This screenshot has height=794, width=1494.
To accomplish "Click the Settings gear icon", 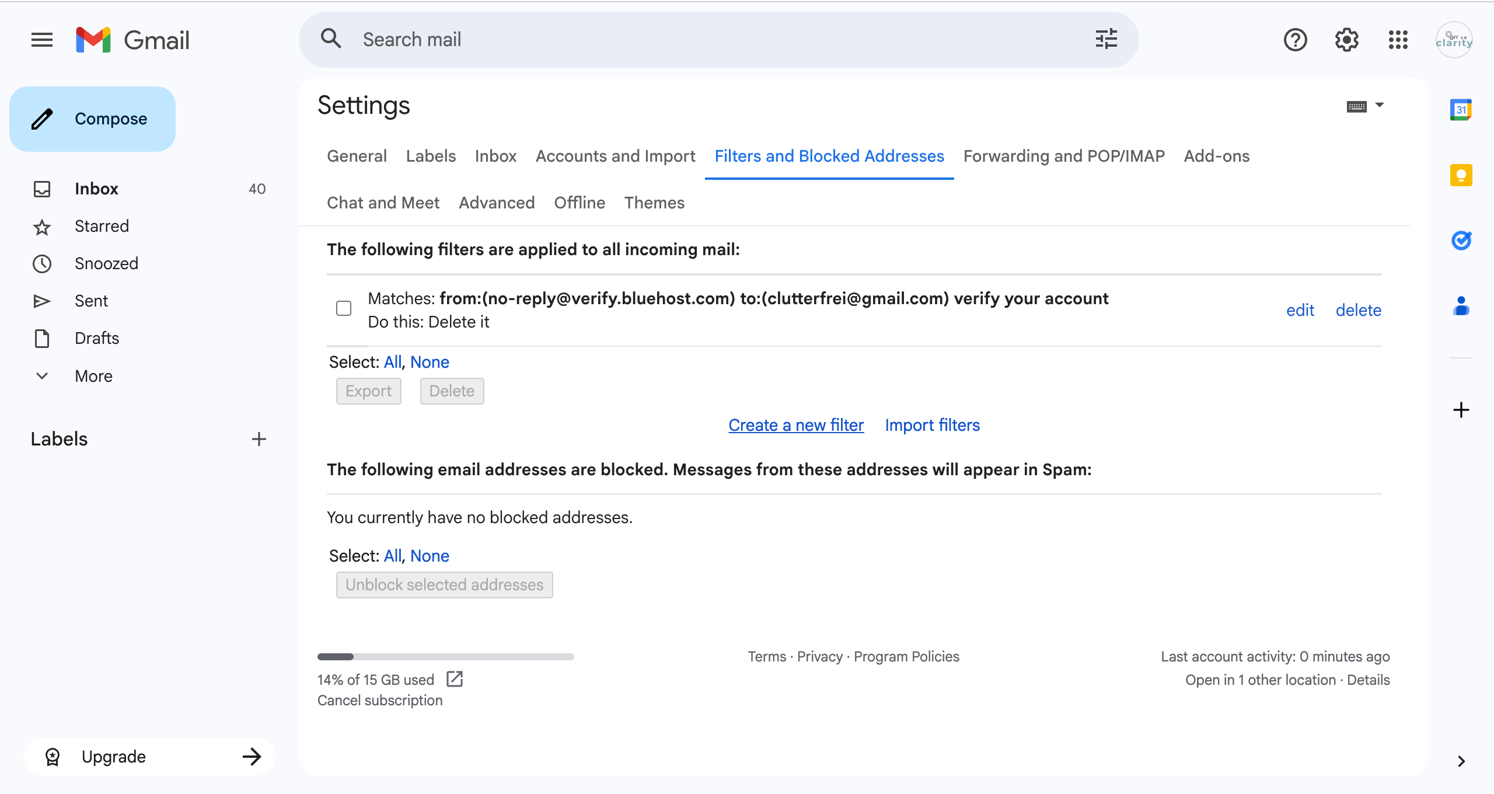I will (x=1346, y=40).
